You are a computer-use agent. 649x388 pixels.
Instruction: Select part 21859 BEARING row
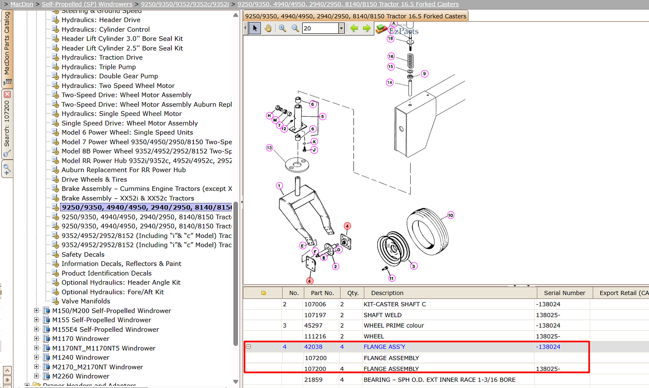(446, 380)
